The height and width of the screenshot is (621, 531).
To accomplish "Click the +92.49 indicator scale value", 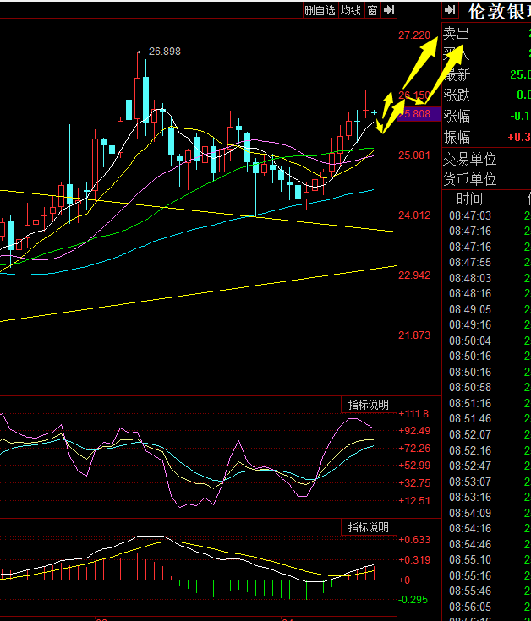I will point(414,431).
